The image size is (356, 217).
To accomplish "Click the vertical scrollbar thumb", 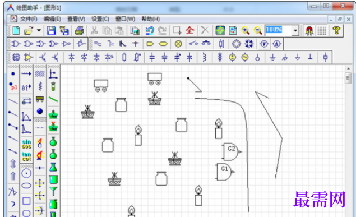I will (x=348, y=79).
